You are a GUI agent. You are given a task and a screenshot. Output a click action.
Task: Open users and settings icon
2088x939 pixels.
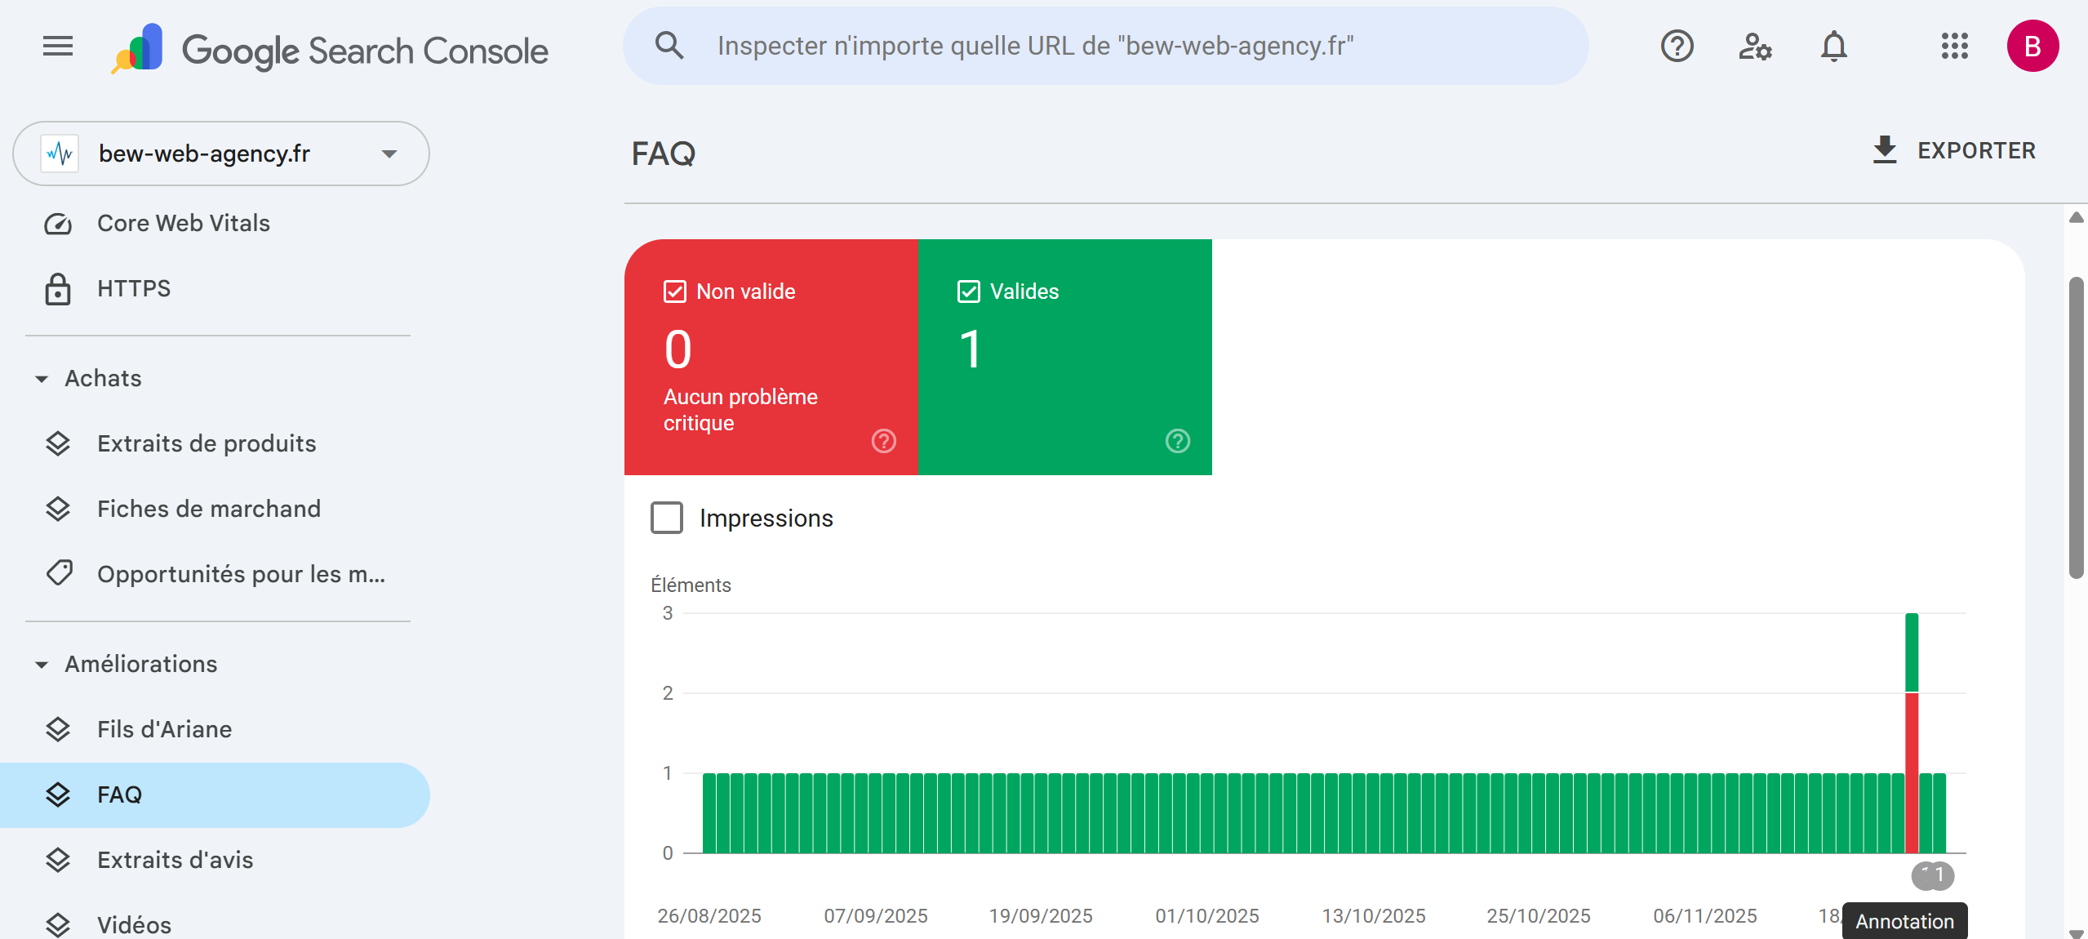tap(1756, 46)
